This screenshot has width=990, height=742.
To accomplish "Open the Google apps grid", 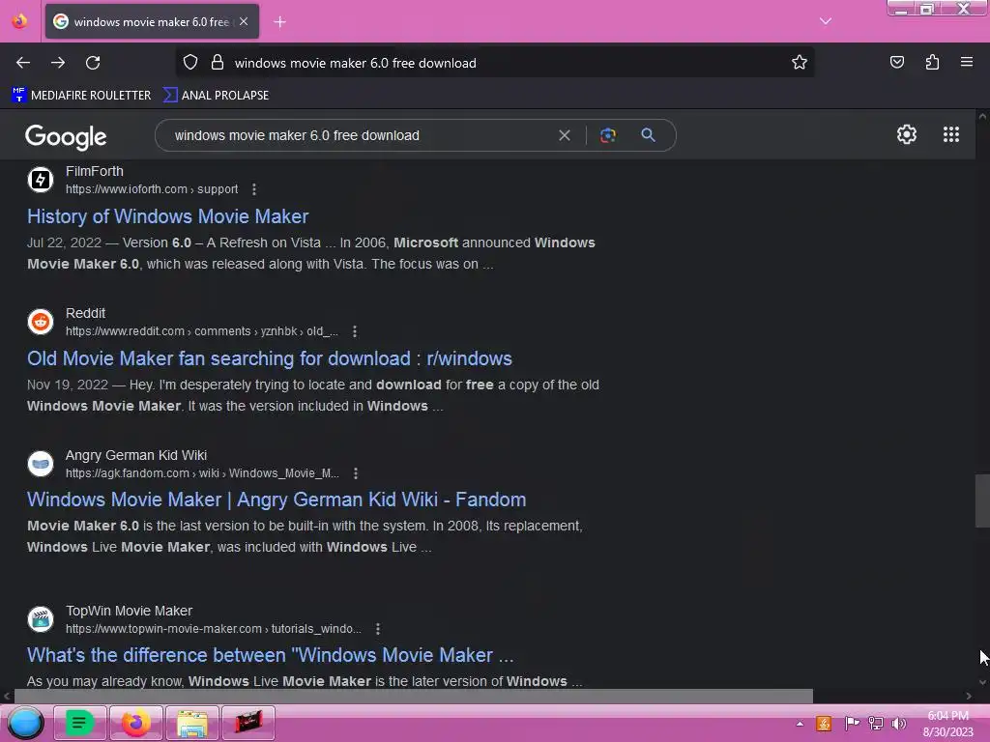I will click(951, 134).
